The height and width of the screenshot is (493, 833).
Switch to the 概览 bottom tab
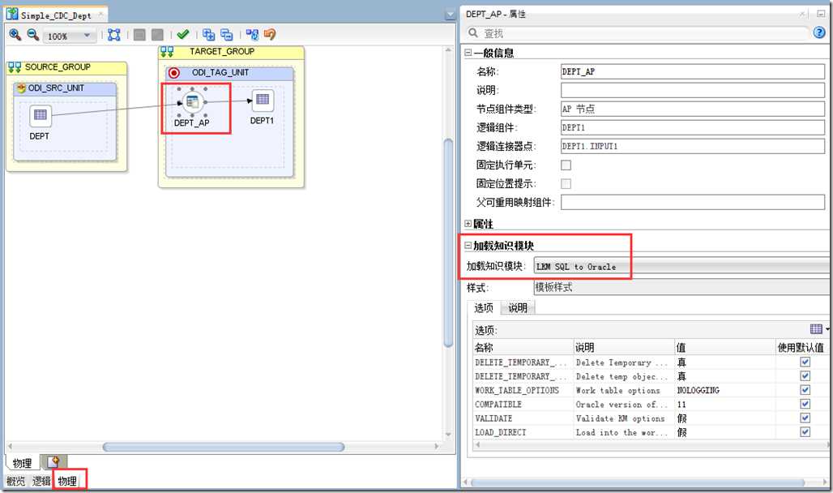(x=16, y=482)
